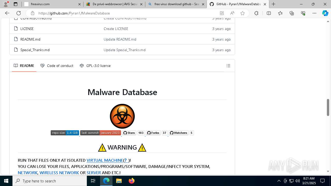
Task: Follow the SERVER link
Action: pos(94,173)
